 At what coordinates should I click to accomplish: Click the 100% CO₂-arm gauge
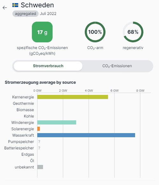click(x=95, y=32)
